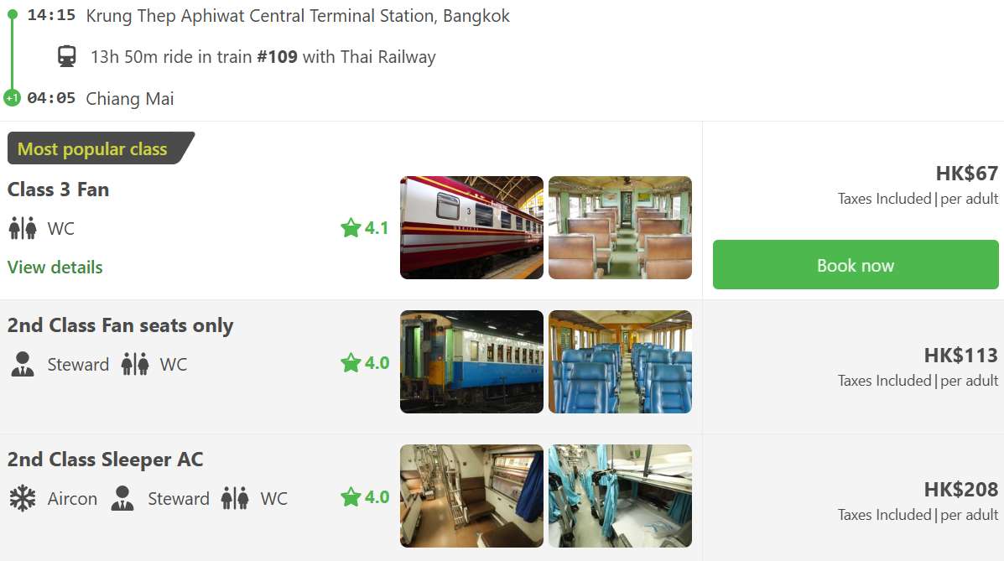This screenshot has height=561, width=1004.
Task: Click the Most popular class badge
Action: point(94,149)
